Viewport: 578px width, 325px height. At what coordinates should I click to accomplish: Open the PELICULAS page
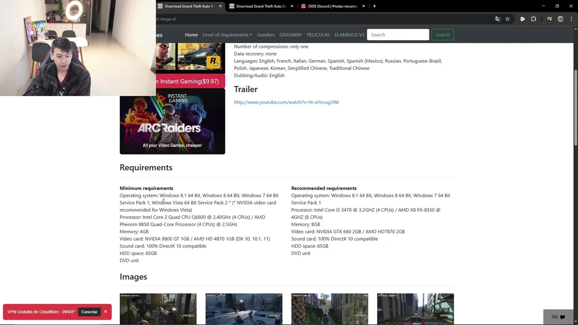click(x=318, y=35)
